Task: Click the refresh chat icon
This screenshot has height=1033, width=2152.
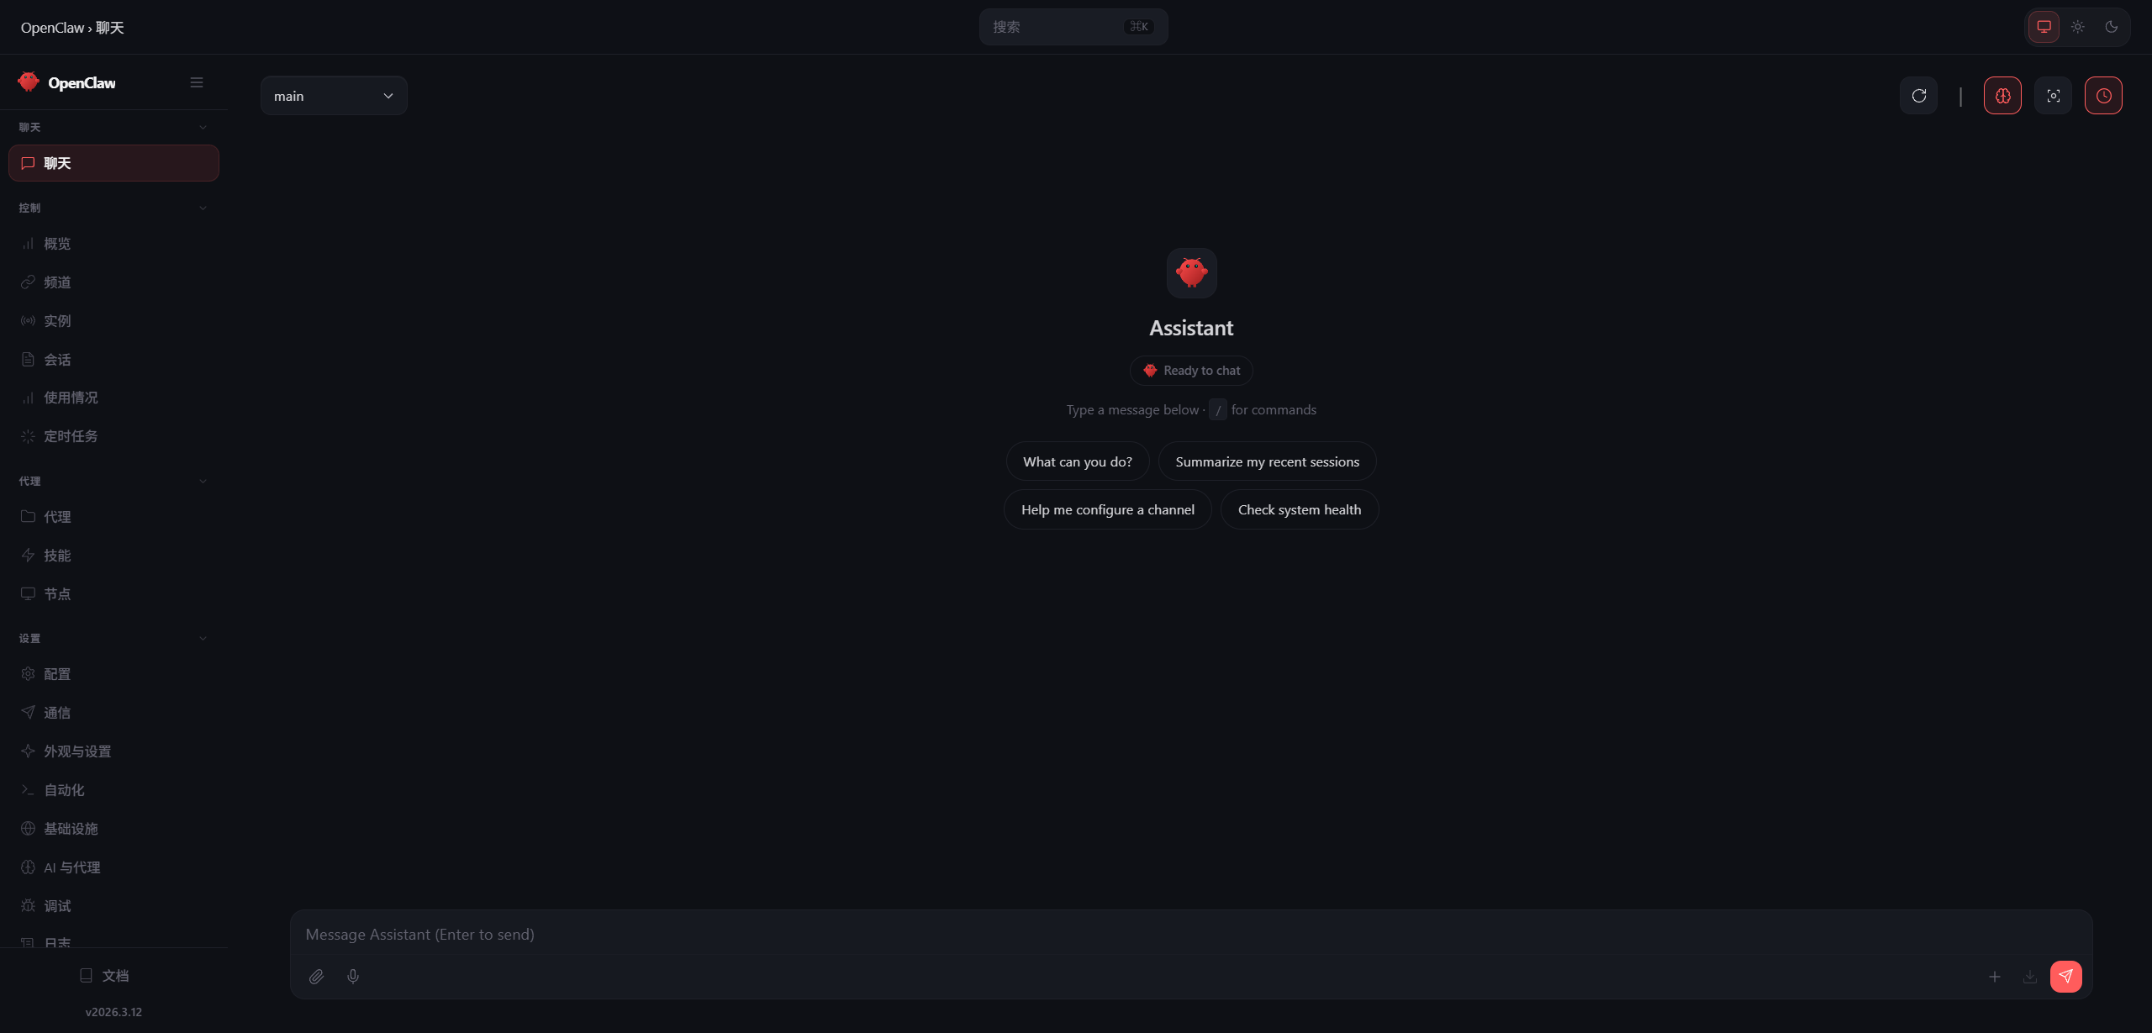Action: pos(1918,96)
